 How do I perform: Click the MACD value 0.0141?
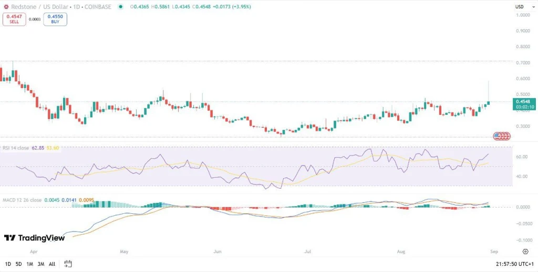tap(69, 200)
